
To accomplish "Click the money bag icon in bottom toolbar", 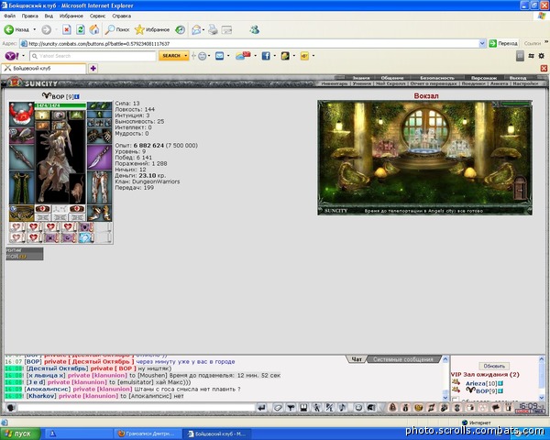I will (x=405, y=408).
